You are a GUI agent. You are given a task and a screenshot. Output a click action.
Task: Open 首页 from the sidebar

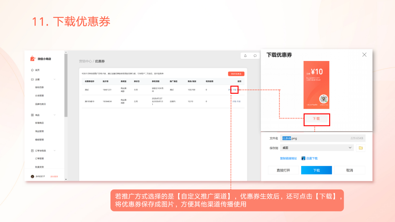(x=37, y=70)
